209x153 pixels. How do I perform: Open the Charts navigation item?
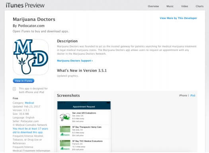pos(199,6)
